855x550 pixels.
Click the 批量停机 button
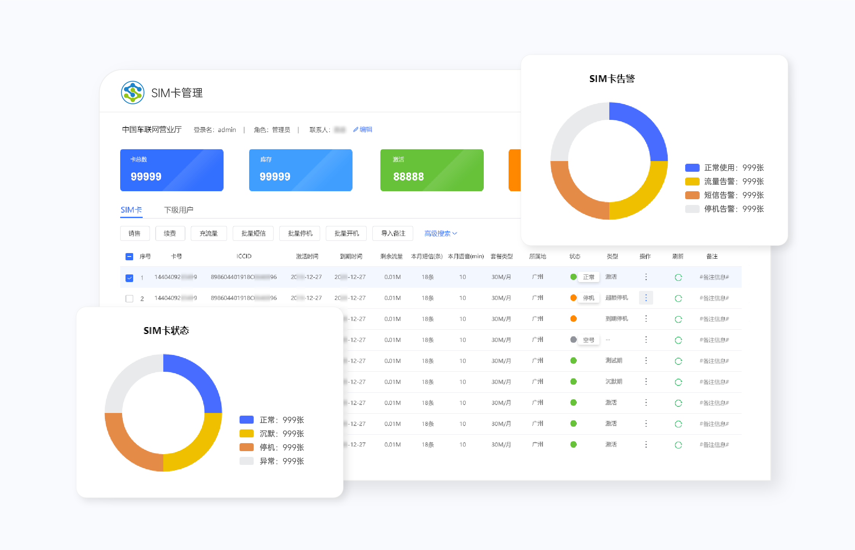click(300, 234)
